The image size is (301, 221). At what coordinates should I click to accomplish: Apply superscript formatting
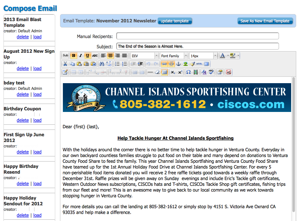[180, 72]
